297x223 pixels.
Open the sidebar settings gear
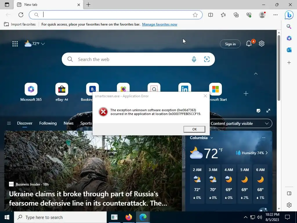tap(289, 205)
